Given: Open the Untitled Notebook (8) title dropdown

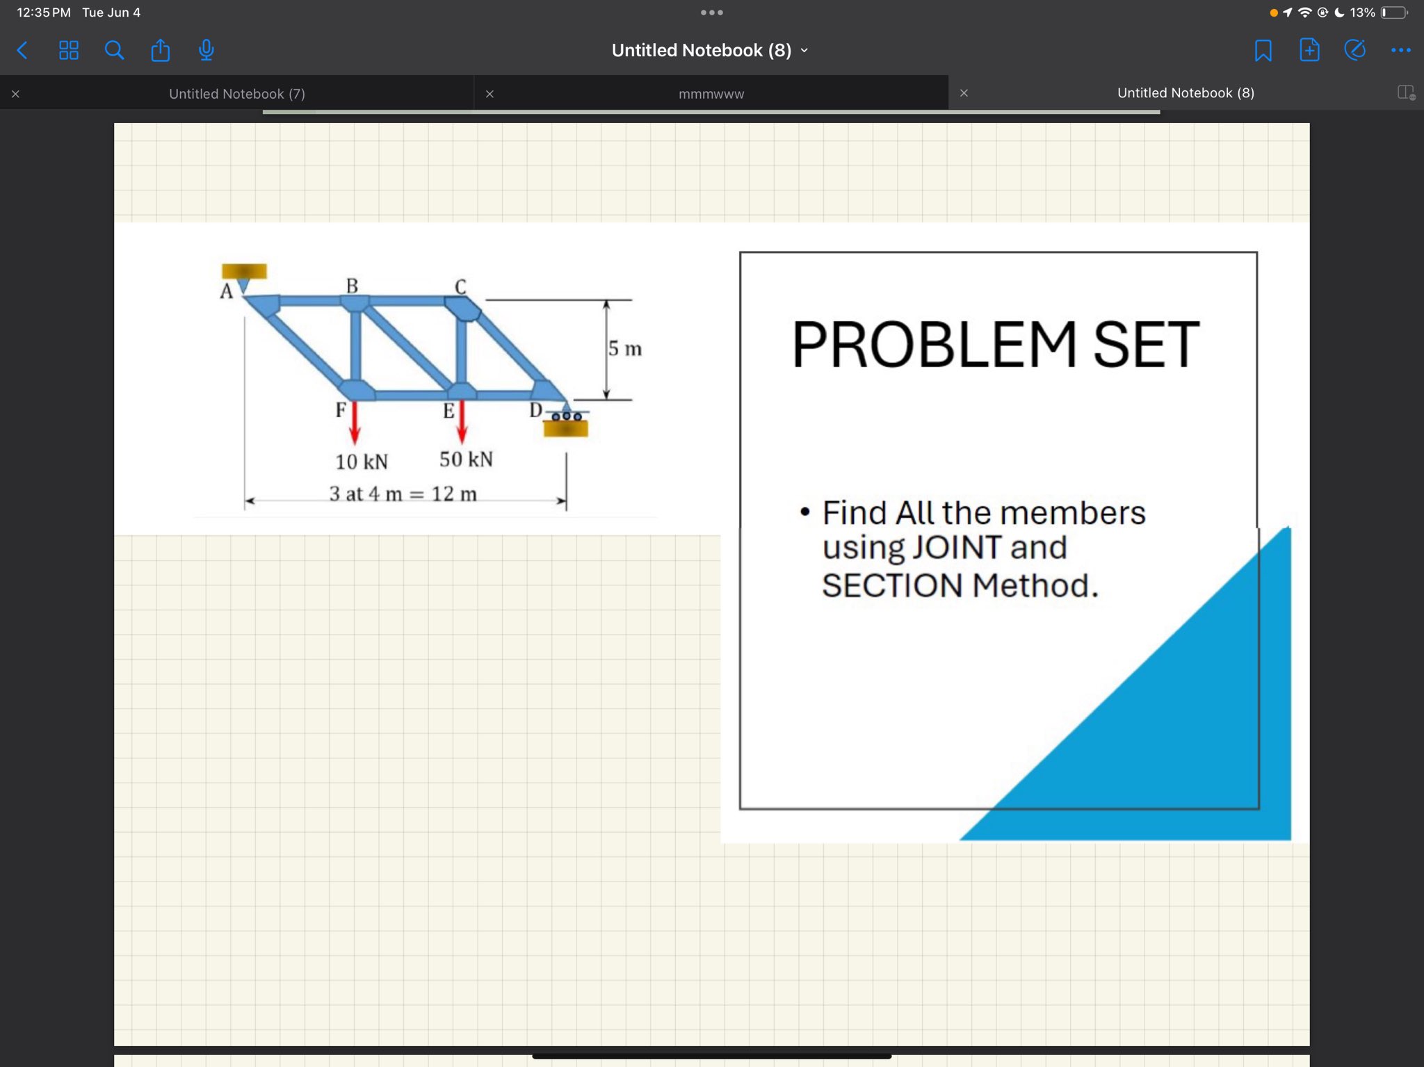Looking at the screenshot, I should [804, 49].
